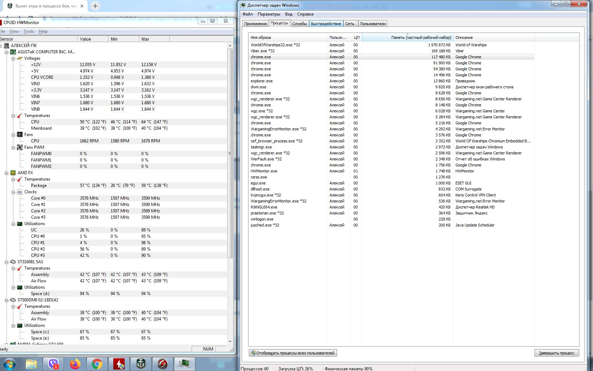
Task: Switch to the Пользователи tab
Action: (x=373, y=24)
